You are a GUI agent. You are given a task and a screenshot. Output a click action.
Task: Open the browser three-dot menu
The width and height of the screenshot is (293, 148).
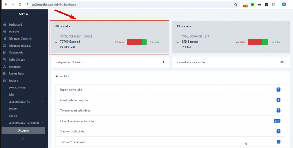tap(291, 5)
